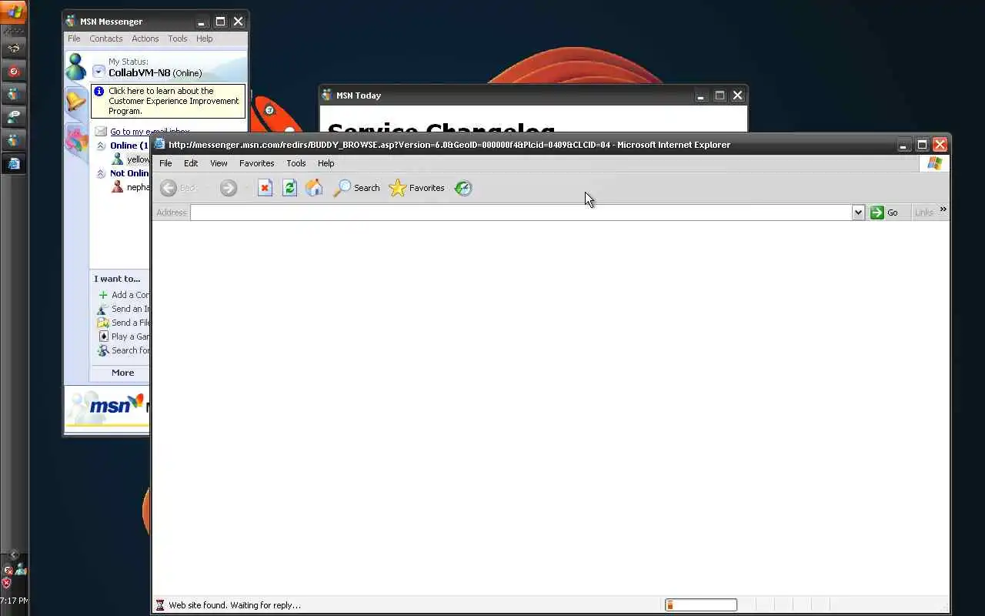Viewport: 985px width, 616px height.
Task: Select the colorful butterfly tab in Messenger
Action: coord(76,141)
